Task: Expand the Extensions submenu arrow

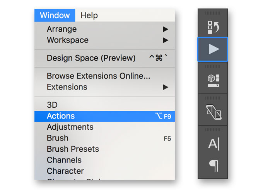Action: pyautogui.click(x=166, y=87)
